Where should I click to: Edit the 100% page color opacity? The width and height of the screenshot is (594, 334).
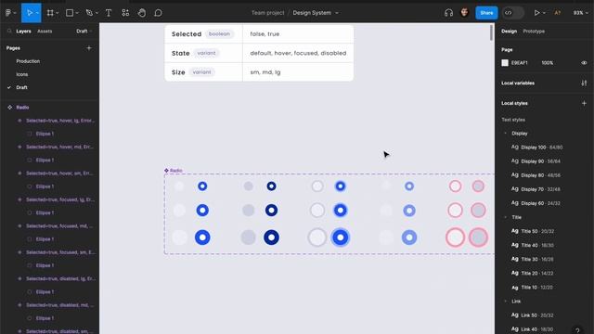click(x=547, y=63)
